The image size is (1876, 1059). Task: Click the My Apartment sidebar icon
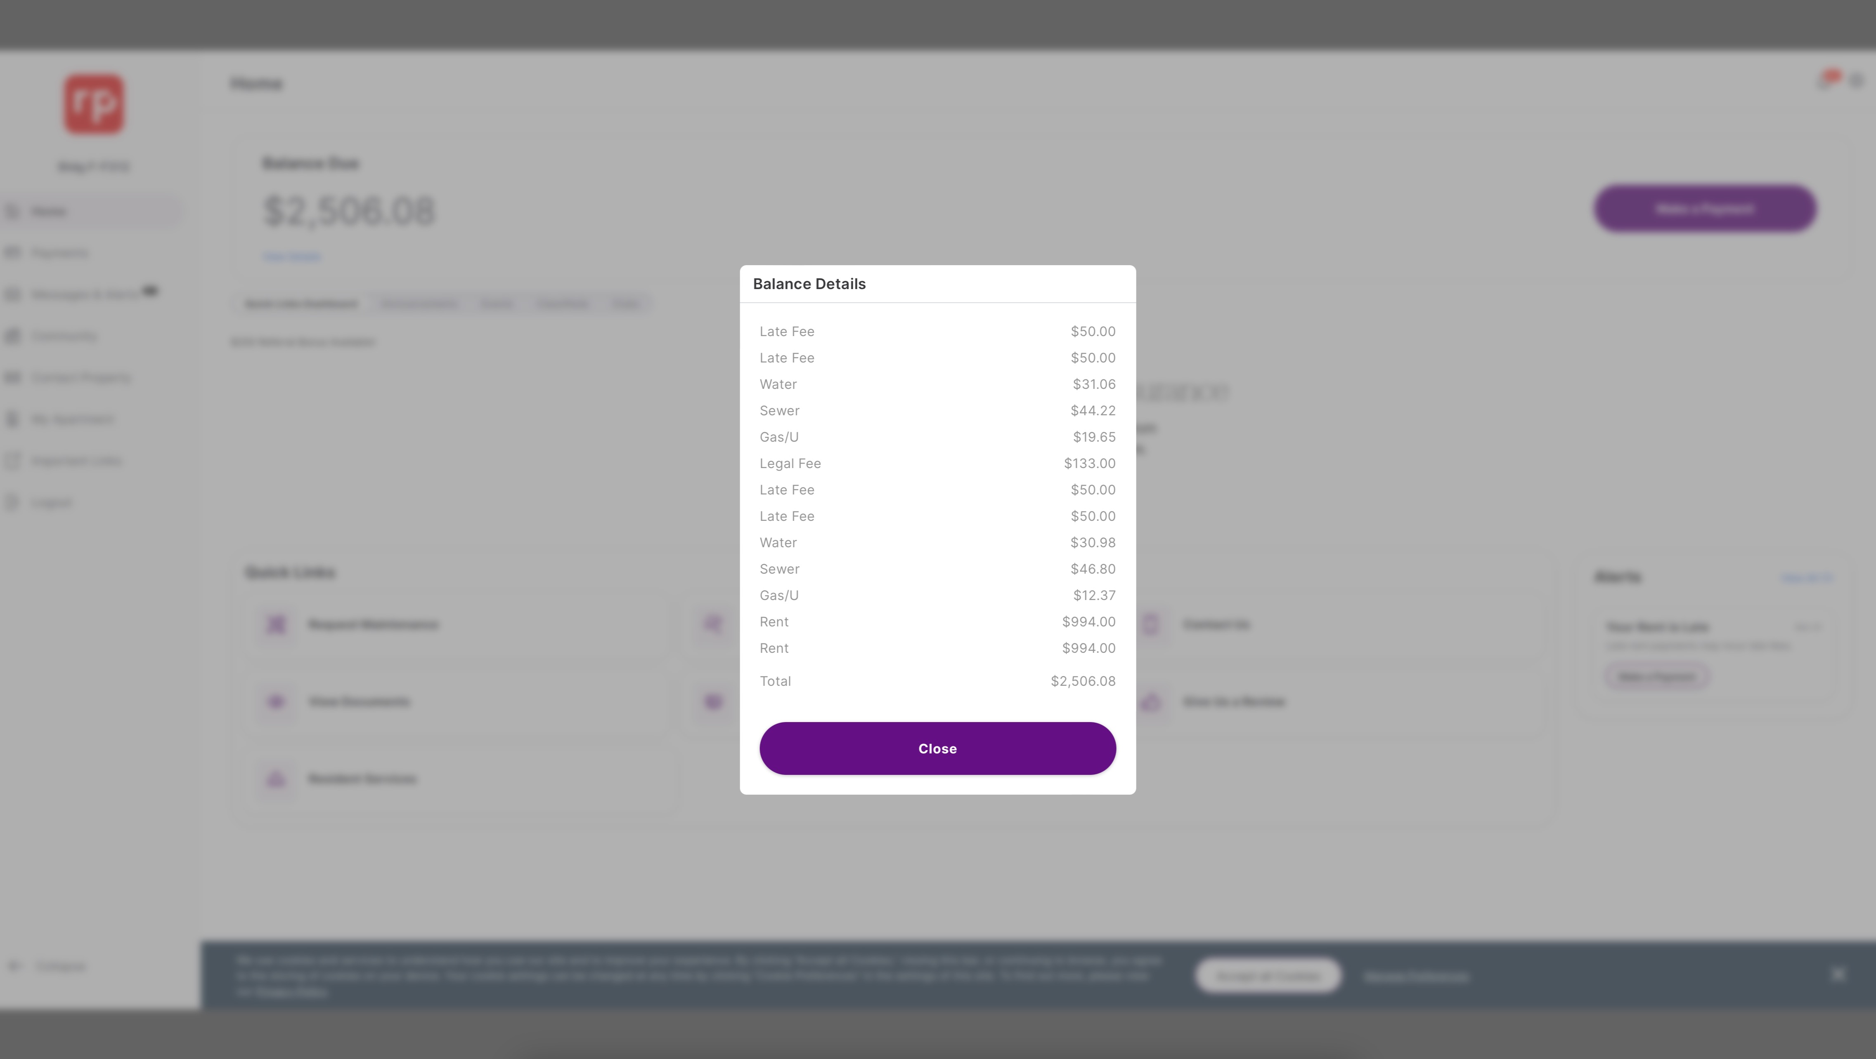[12, 419]
